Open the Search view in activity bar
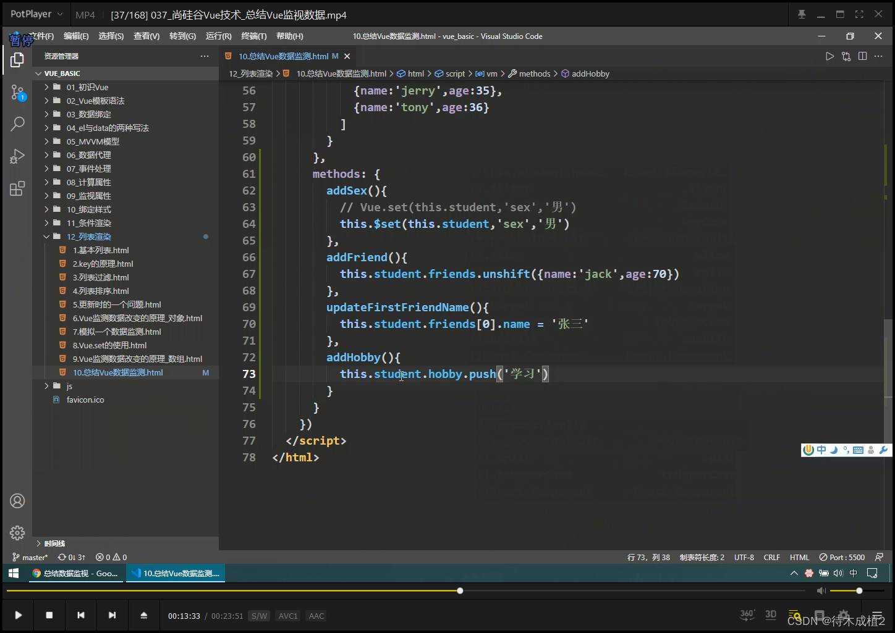The width and height of the screenshot is (895, 633). coord(17,124)
